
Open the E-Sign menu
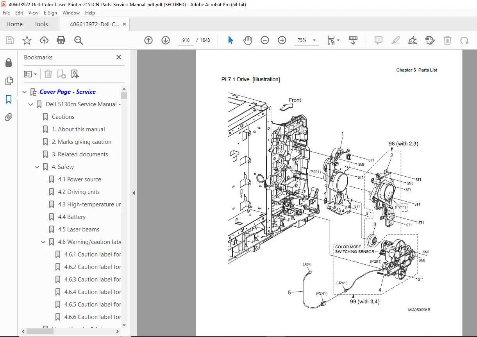click(x=50, y=13)
